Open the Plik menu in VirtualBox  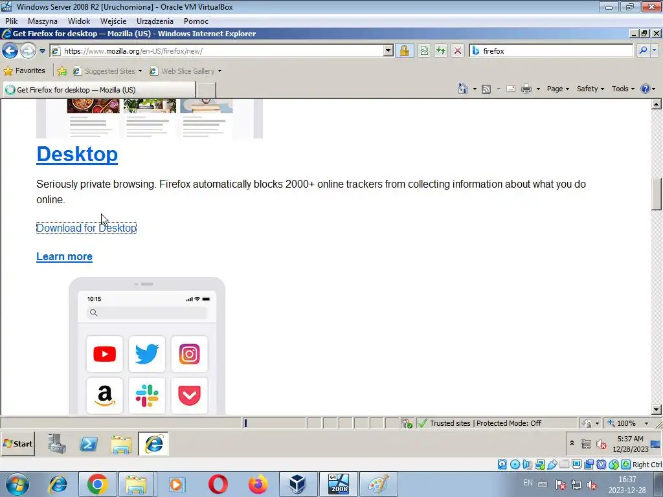click(x=12, y=21)
